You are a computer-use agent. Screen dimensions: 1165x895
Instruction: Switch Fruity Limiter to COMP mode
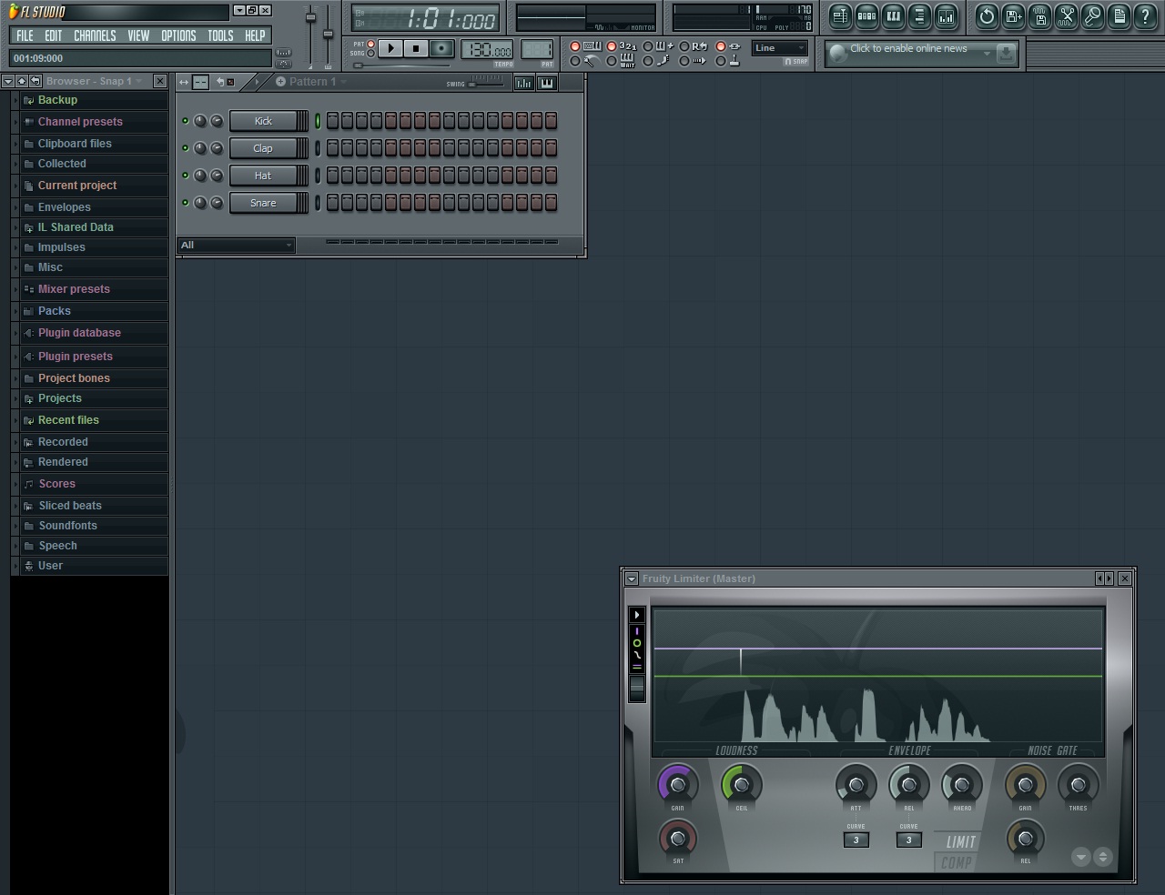tap(956, 863)
